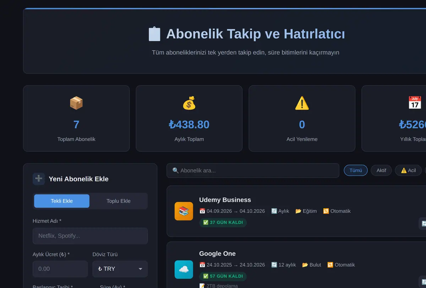This screenshot has height=288, width=426.
Task: Show all subscriptions with the Tümü filter
Action: tap(356, 170)
